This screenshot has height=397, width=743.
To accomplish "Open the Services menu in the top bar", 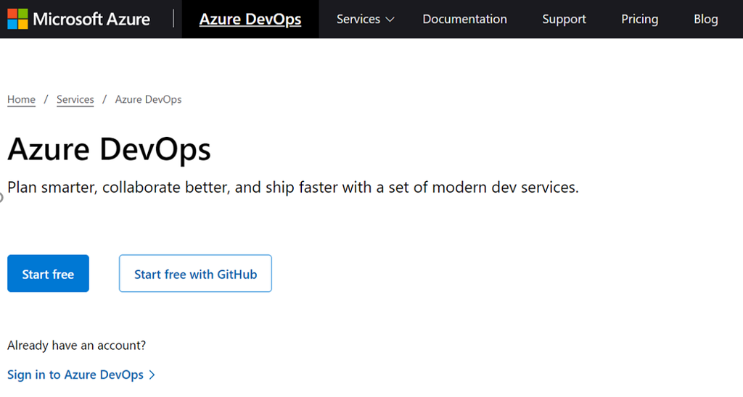I will [x=358, y=20].
